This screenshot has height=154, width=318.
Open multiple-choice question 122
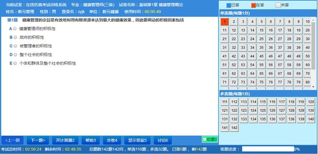pos(234,111)
